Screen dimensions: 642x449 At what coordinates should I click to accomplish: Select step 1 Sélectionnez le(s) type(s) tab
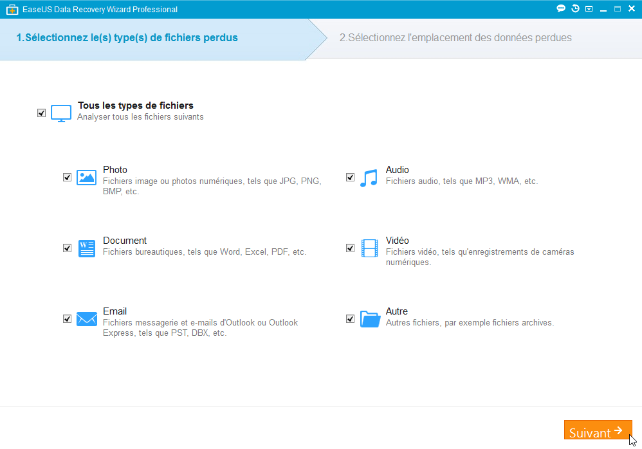(x=127, y=38)
